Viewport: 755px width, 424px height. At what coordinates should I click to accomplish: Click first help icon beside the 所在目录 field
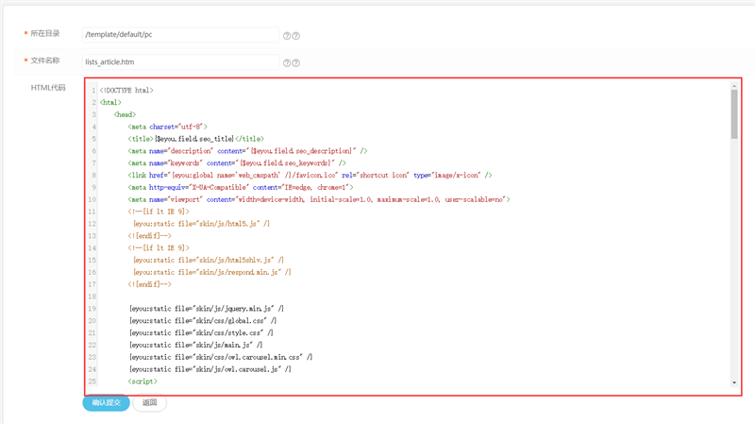tap(287, 36)
